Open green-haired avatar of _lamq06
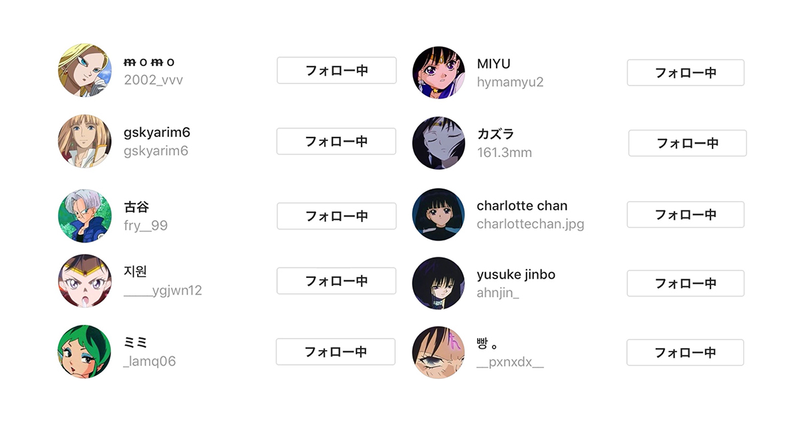Image resolution: width=802 pixels, height=421 pixels. point(85,352)
